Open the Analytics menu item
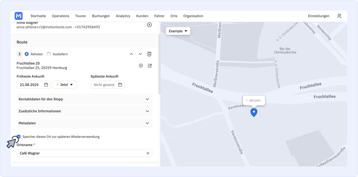 (x=123, y=16)
